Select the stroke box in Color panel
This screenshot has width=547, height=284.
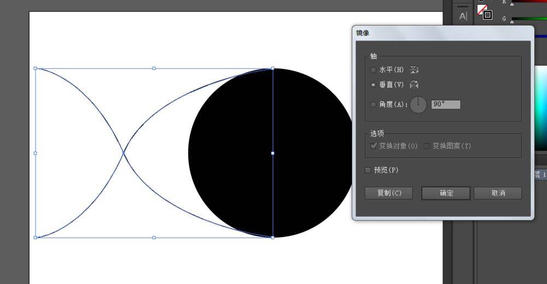487,15
